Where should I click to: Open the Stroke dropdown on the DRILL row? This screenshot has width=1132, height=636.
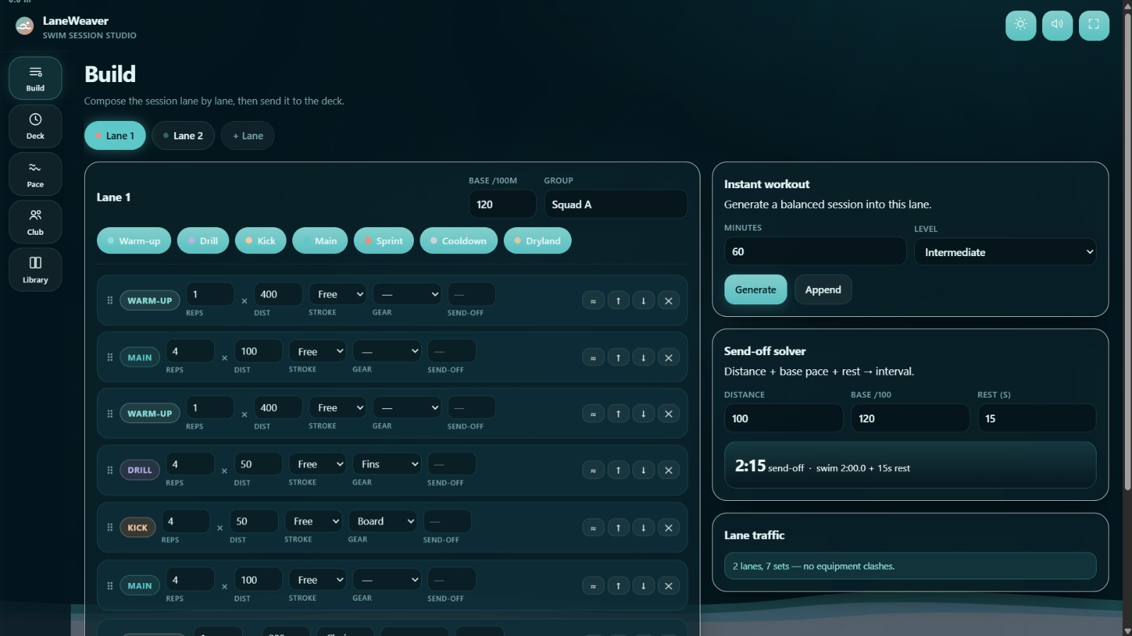click(318, 464)
